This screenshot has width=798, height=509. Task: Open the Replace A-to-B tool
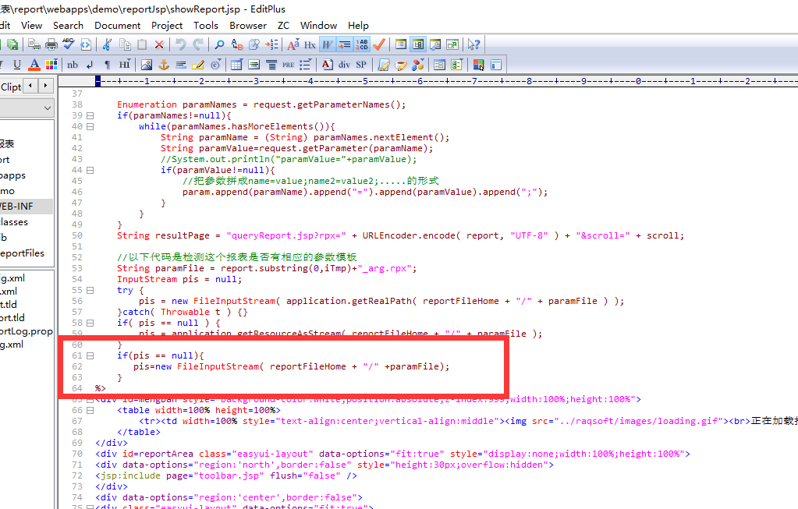pos(236,44)
